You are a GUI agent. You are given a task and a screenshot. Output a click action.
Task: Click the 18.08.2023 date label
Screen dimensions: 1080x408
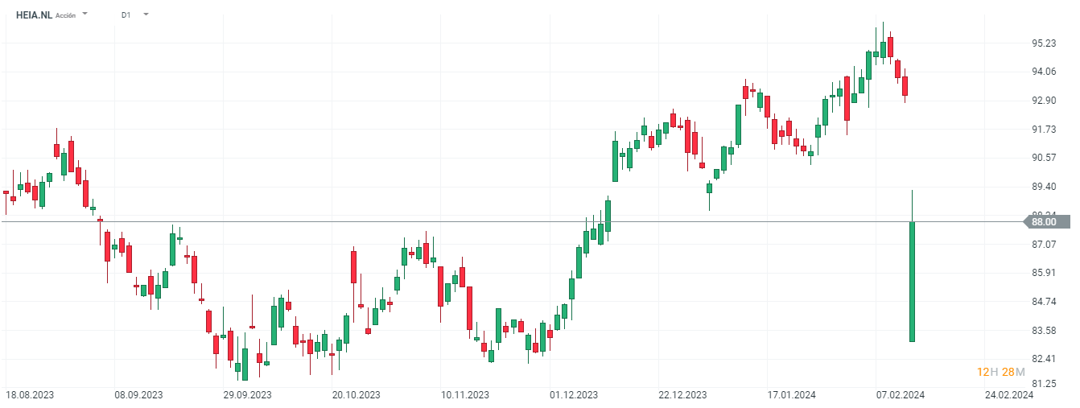click(29, 395)
